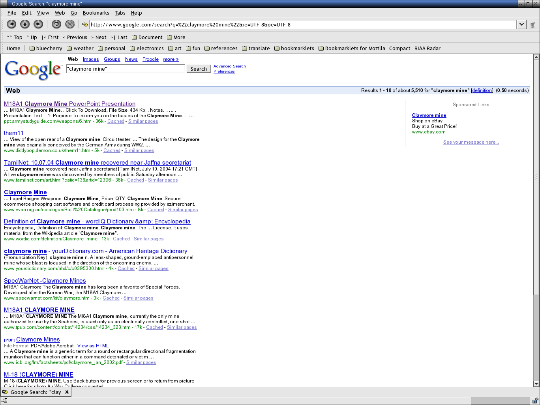Click the 'See your message here...' link
Viewport: 540px width, 405px height.
click(x=471, y=142)
